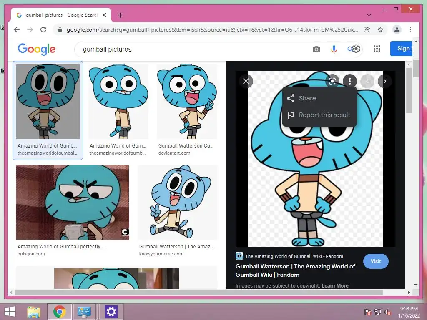The image size is (427, 320).
Task: Click the 'deviantart.com' source text
Action: pyautogui.click(x=174, y=153)
